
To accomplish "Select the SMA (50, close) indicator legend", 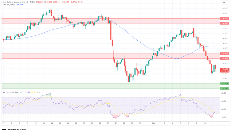I will point(9,5).
